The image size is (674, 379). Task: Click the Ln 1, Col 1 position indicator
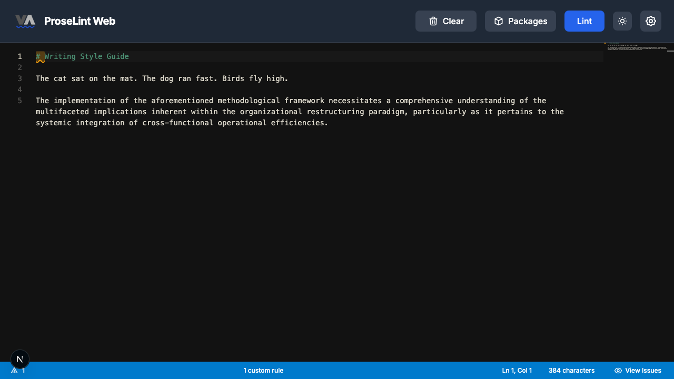tap(517, 370)
